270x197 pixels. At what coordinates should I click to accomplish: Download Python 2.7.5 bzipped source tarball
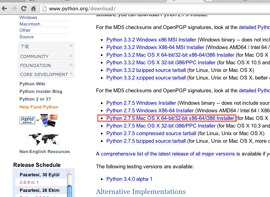pyautogui.click(x=146, y=141)
